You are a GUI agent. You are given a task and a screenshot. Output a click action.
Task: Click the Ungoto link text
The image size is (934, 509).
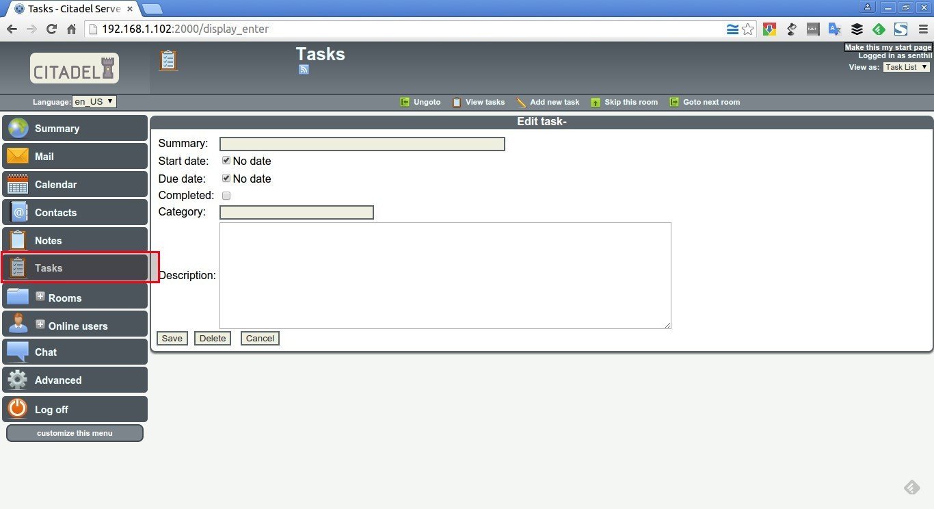click(x=427, y=102)
